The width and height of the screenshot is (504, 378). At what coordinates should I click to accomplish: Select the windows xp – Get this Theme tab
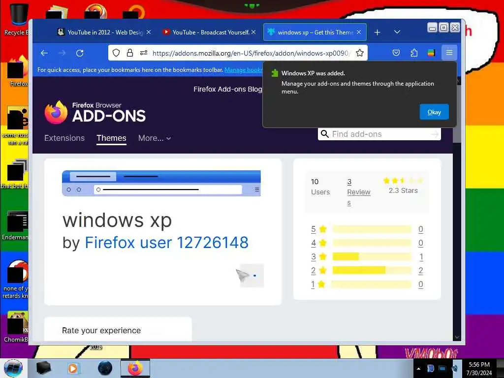[x=315, y=32]
